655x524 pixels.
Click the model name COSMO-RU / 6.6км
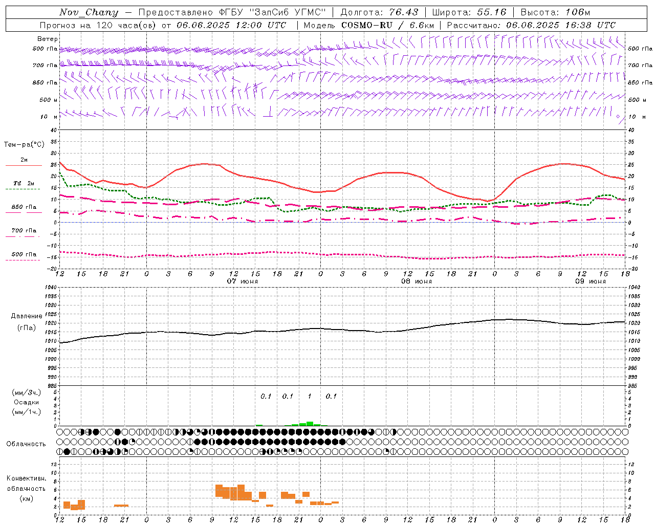(x=387, y=25)
